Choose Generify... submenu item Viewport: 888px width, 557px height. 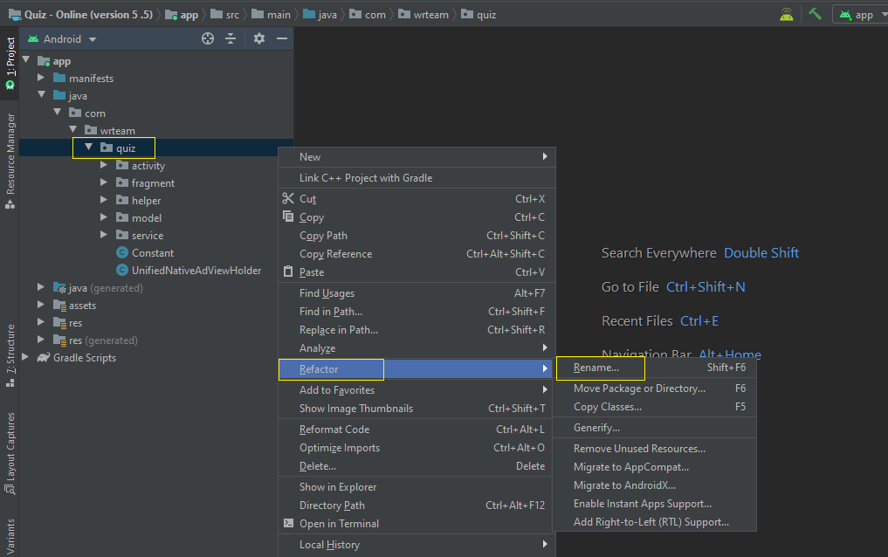click(x=655, y=428)
